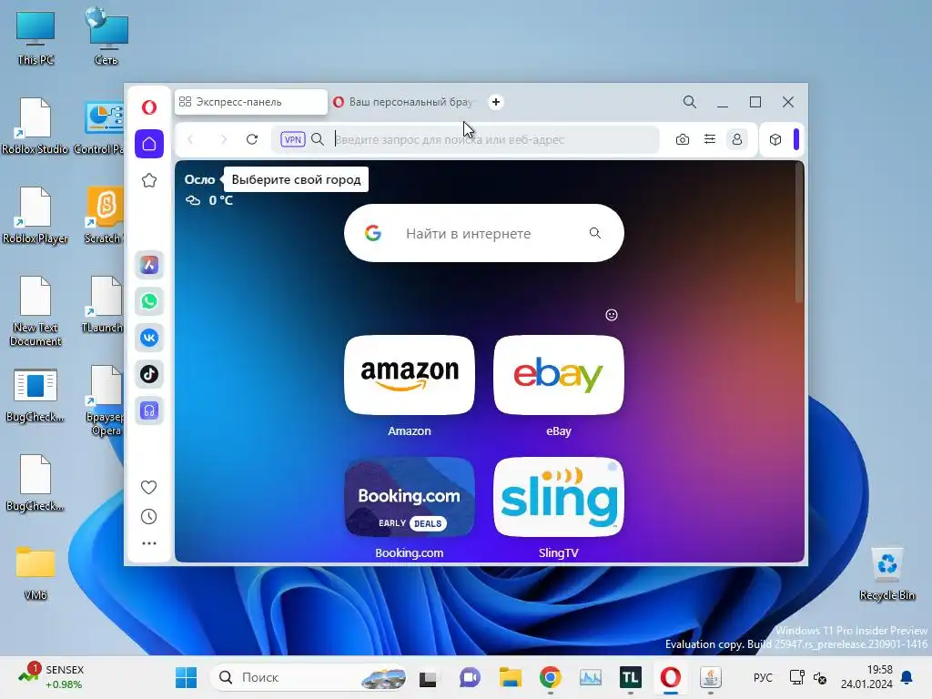Open Google Chrome from taskbar
This screenshot has width=932, height=699.
(x=551, y=677)
